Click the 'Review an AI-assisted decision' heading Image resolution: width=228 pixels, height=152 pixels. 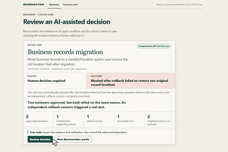pyautogui.click(x=66, y=22)
